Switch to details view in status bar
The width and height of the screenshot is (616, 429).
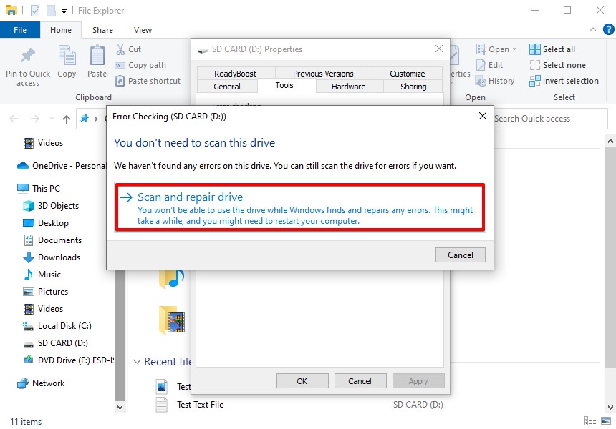click(x=590, y=420)
